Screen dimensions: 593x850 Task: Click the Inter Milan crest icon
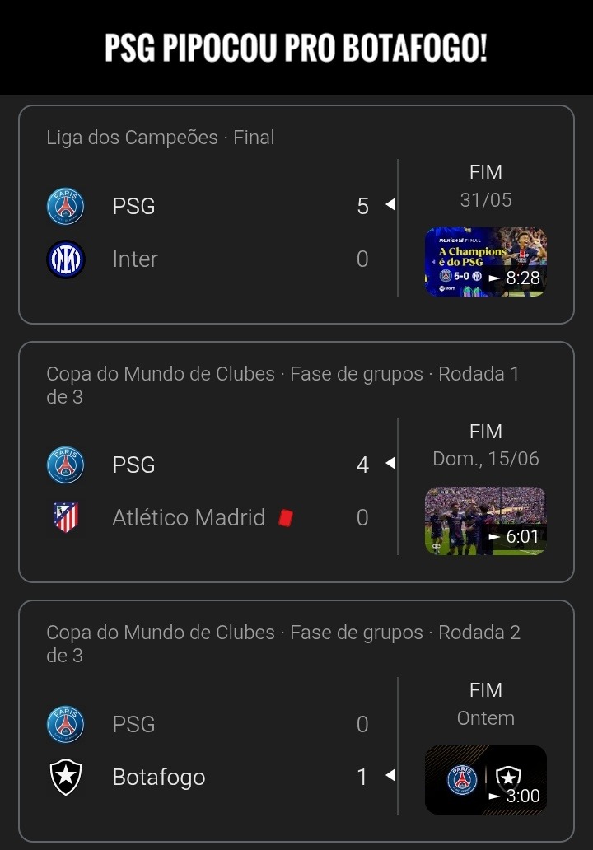coord(66,259)
